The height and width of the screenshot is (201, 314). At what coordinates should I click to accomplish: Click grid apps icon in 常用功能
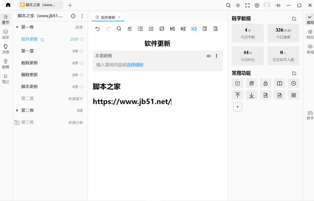[293, 95]
